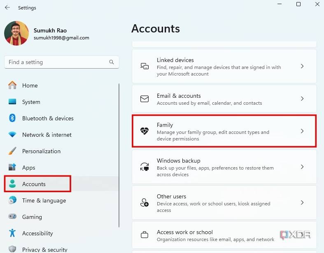
Task: Open Access work or school settings
Action: pos(184,232)
